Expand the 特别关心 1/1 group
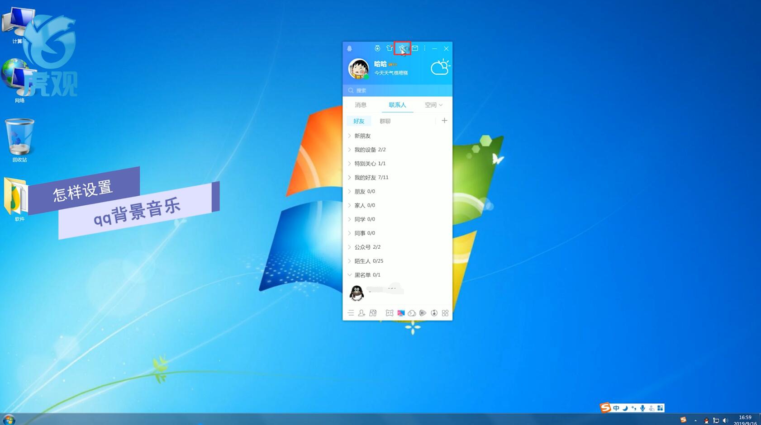The height and width of the screenshot is (425, 761). coord(397,164)
